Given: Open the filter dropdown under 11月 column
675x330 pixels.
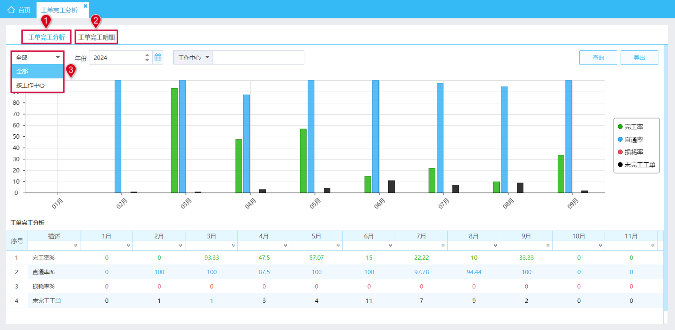Looking at the screenshot, I should coord(653,245).
